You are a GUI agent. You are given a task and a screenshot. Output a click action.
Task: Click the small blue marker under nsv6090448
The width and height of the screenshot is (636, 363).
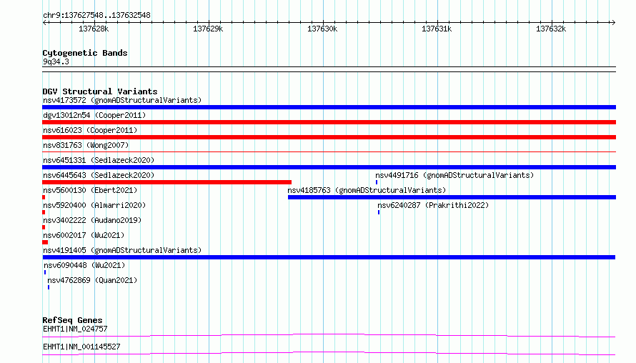(45, 272)
